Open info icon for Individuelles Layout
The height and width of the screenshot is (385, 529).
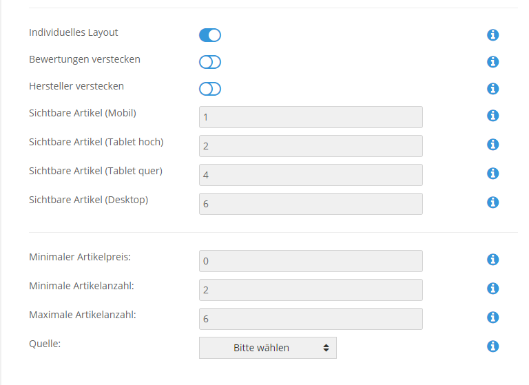[x=492, y=34]
